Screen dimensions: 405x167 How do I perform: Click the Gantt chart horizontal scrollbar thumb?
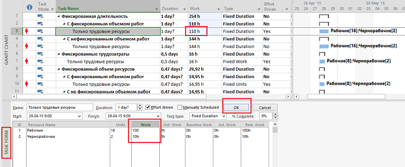[x=346, y=97]
